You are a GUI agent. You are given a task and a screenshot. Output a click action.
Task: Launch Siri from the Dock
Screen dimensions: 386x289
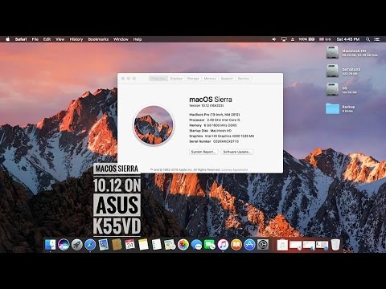(64, 245)
